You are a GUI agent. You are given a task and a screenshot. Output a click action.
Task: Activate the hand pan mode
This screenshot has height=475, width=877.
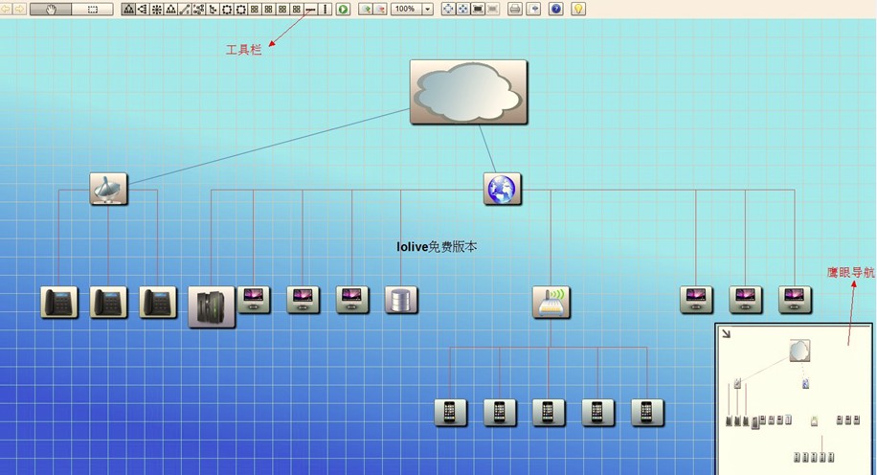click(x=51, y=9)
